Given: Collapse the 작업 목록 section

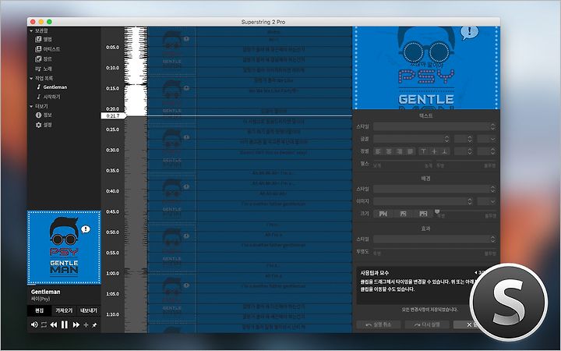Looking at the screenshot, I should point(31,78).
